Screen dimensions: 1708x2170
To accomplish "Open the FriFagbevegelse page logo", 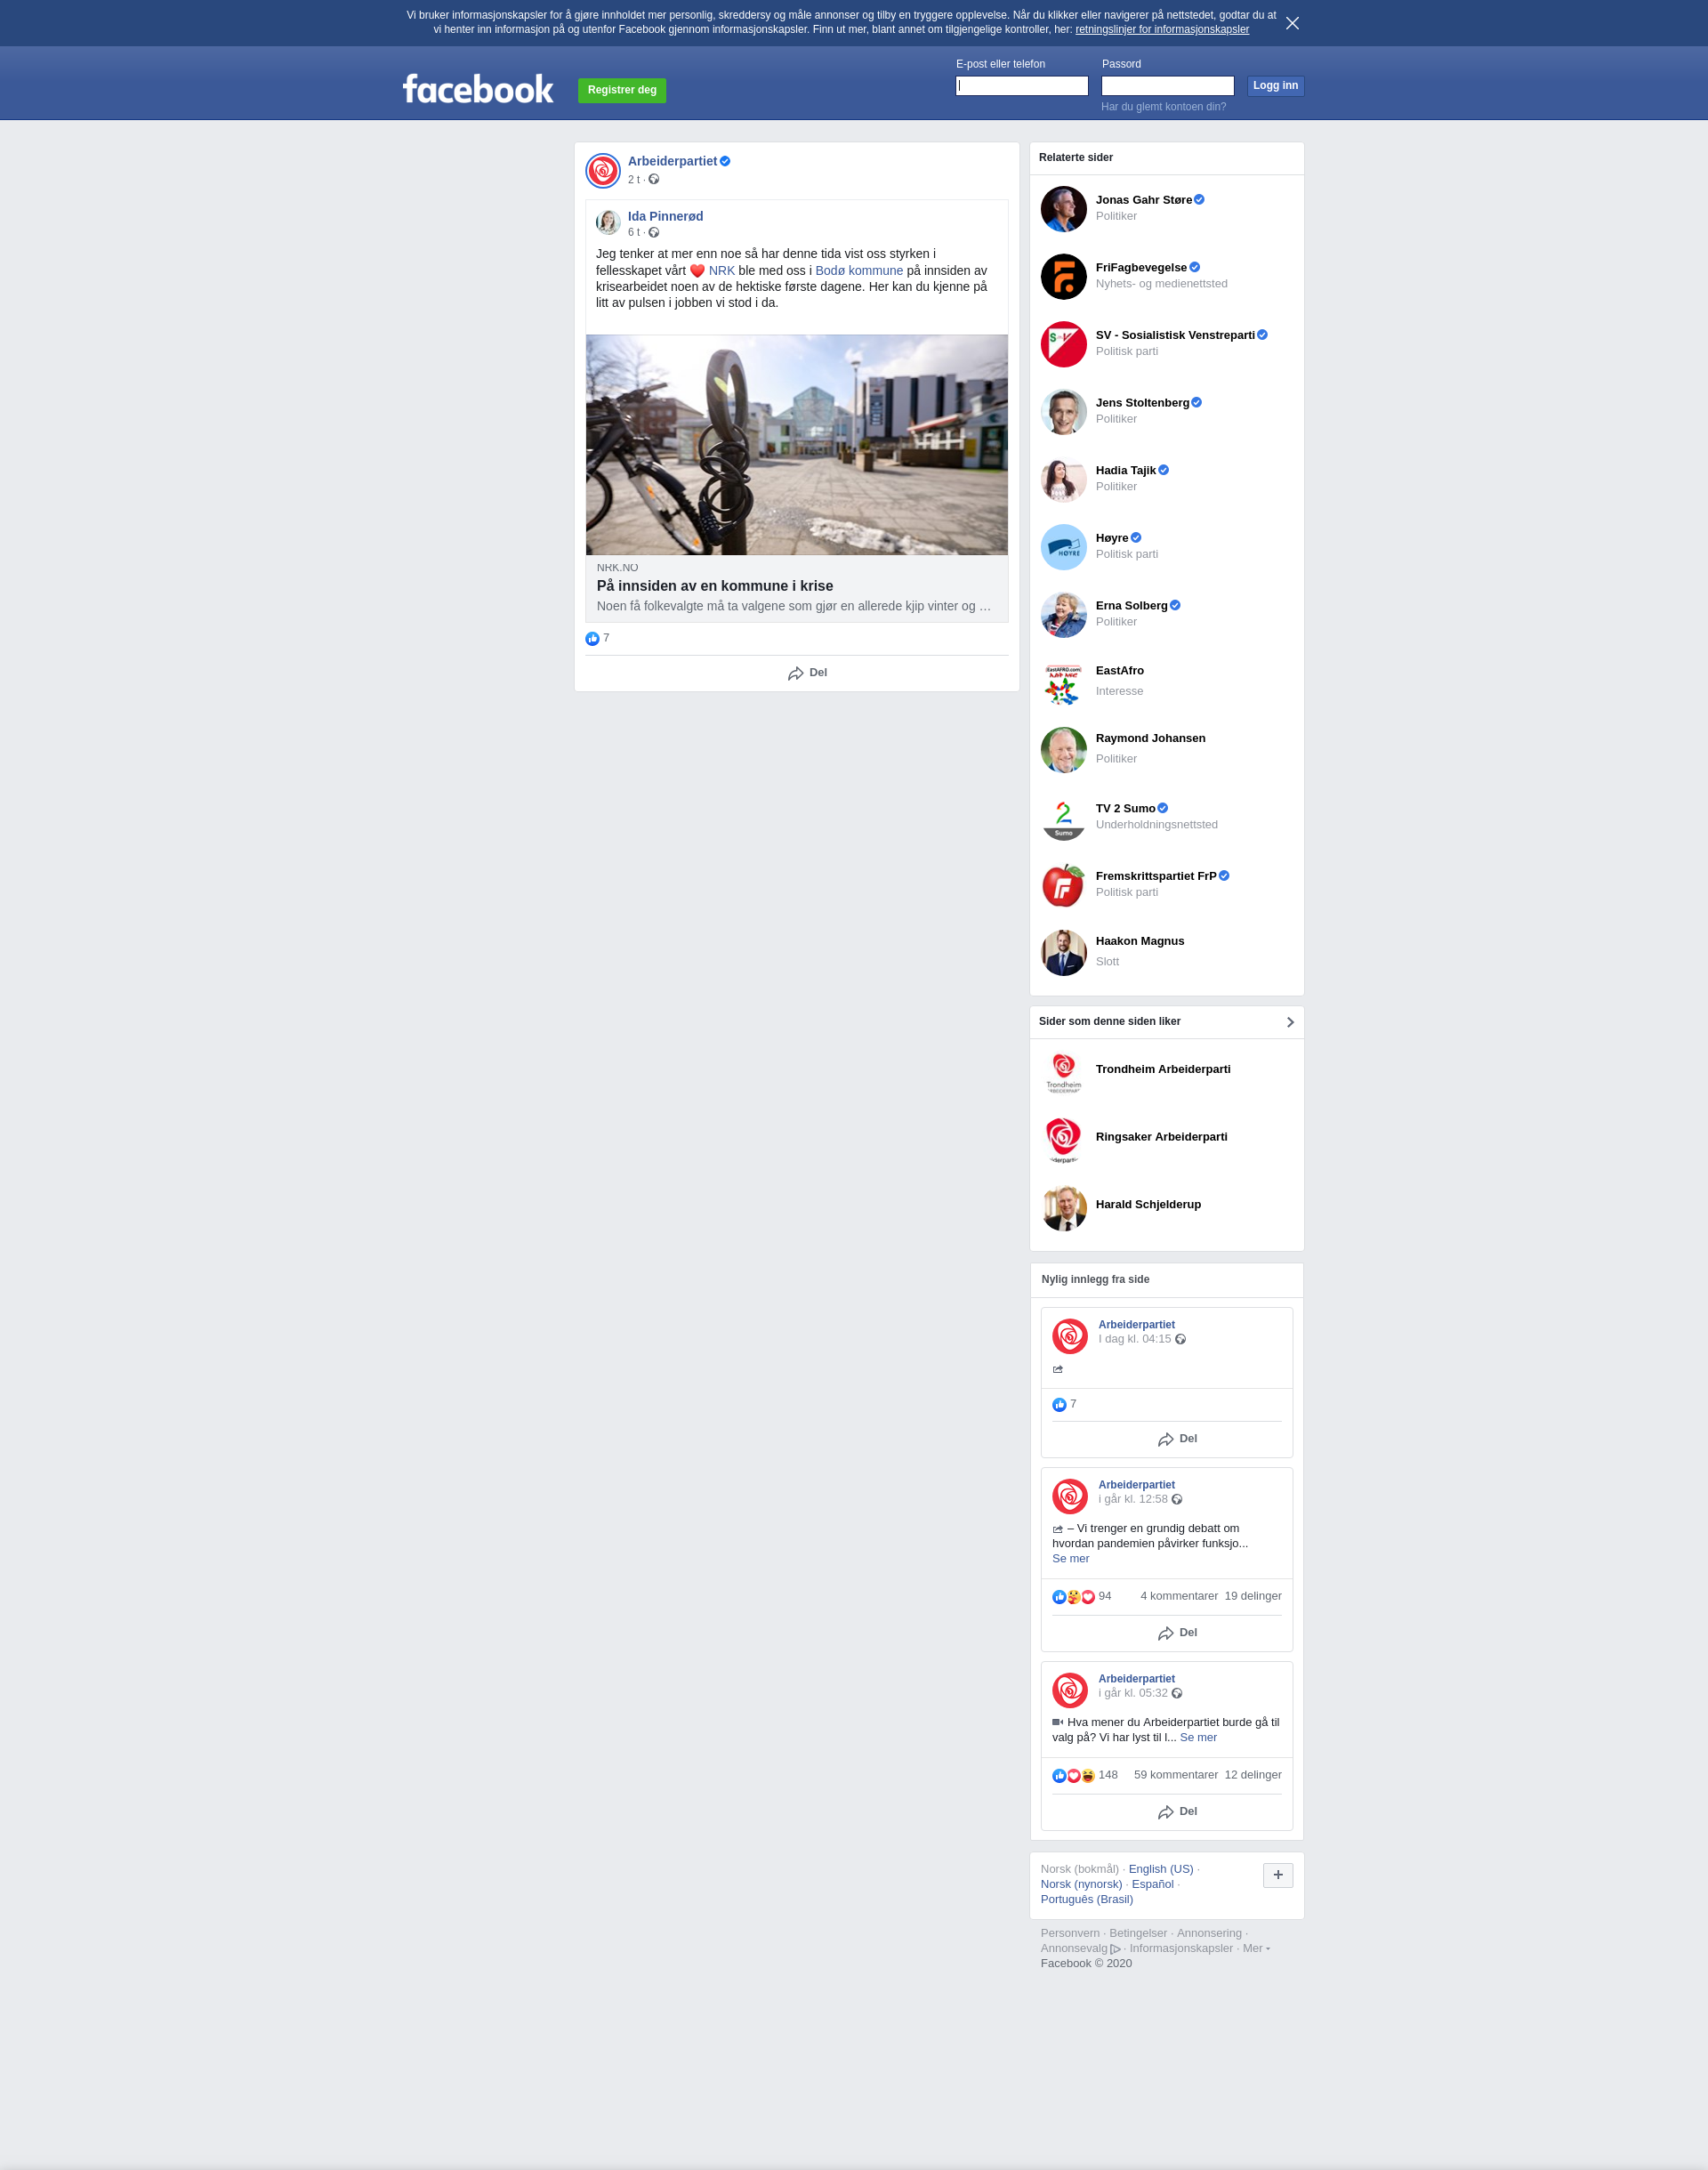I will [x=1063, y=276].
